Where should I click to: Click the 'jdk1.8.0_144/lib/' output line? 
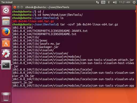tap(26, 37)
